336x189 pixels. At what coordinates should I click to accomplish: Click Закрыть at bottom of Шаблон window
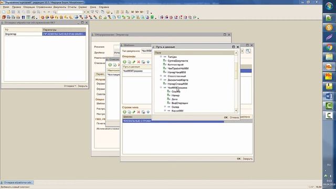248,159
